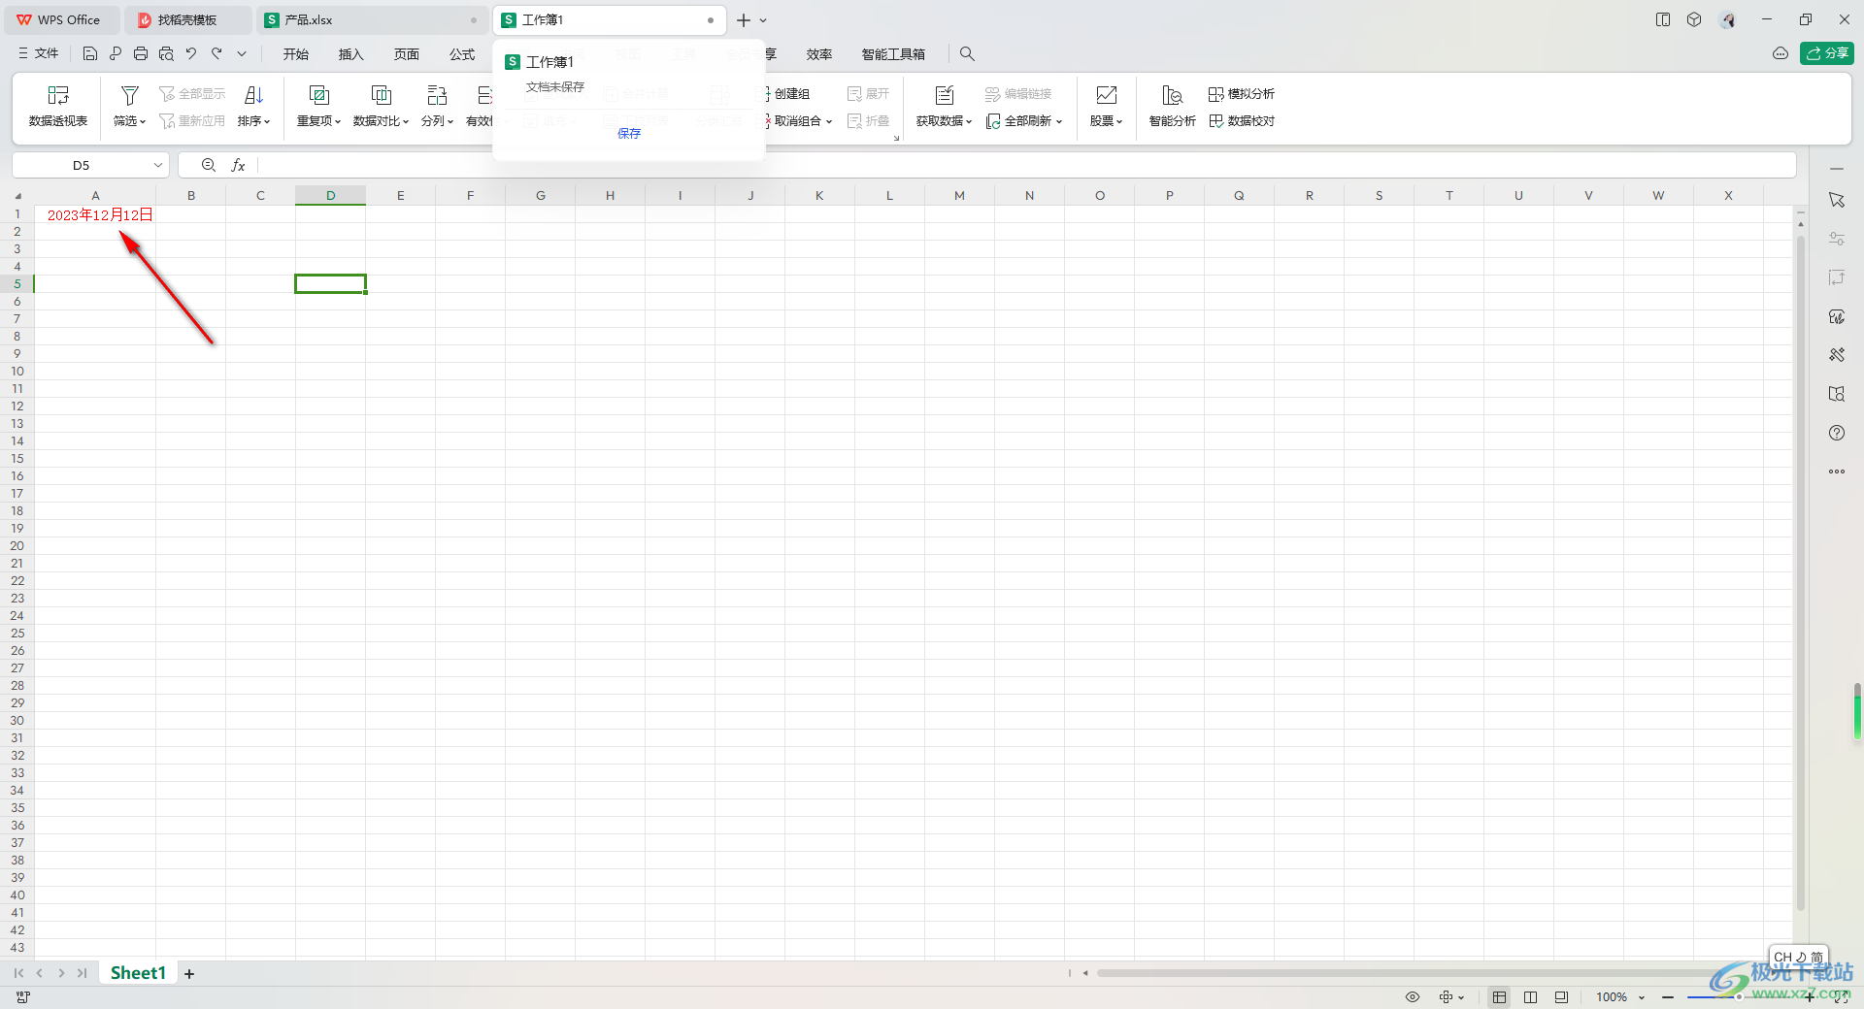1864x1009 pixels.
Task: Switch to the 插入 ribbon tab
Action: click(350, 54)
